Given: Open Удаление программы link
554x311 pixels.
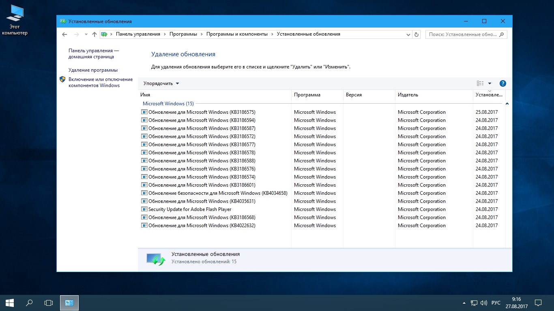Looking at the screenshot, I should [93, 70].
